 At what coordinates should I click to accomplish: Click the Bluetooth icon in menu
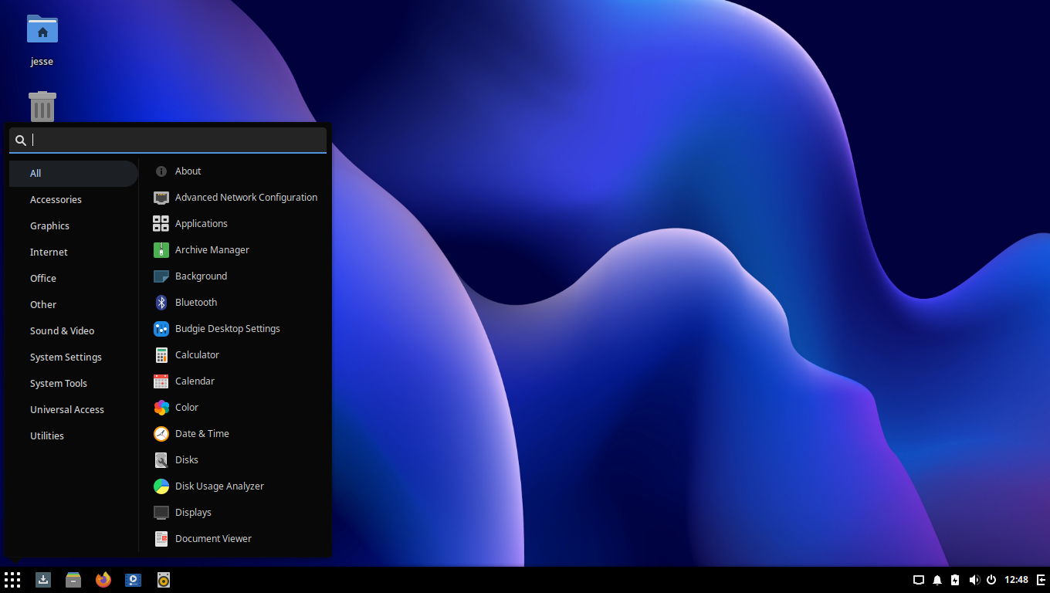coord(161,303)
